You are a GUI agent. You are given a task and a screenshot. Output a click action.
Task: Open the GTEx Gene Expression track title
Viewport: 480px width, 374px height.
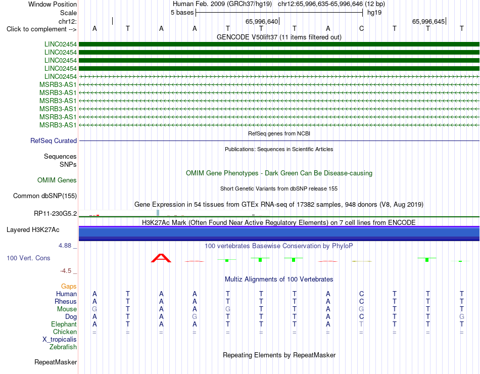[x=279, y=204]
